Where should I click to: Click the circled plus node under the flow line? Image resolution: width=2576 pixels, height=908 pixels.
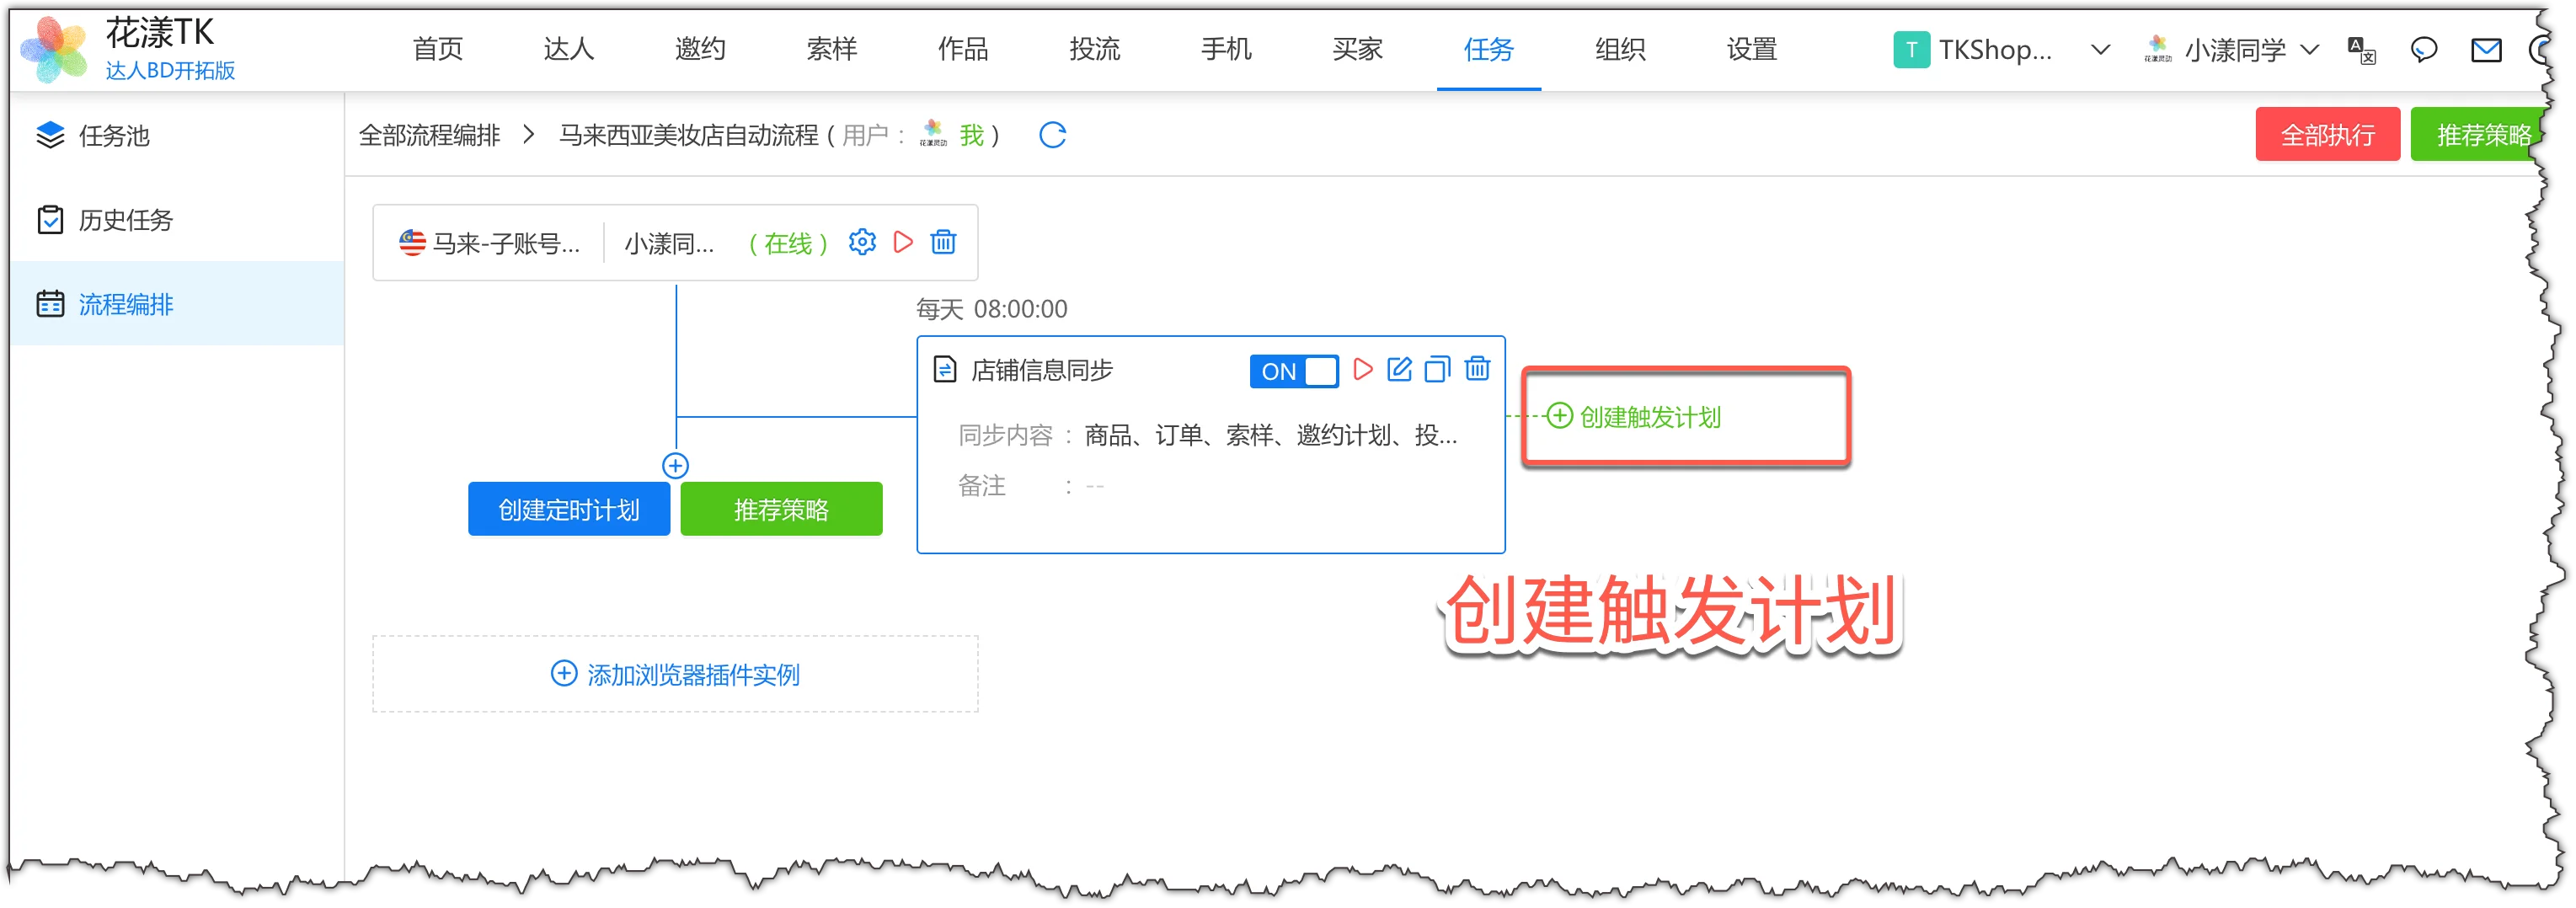675,465
